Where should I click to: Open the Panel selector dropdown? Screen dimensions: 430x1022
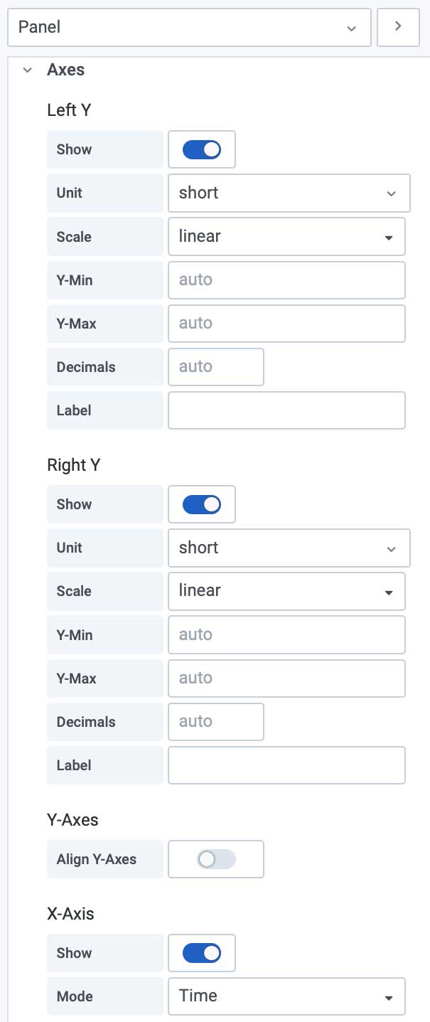coord(189,27)
